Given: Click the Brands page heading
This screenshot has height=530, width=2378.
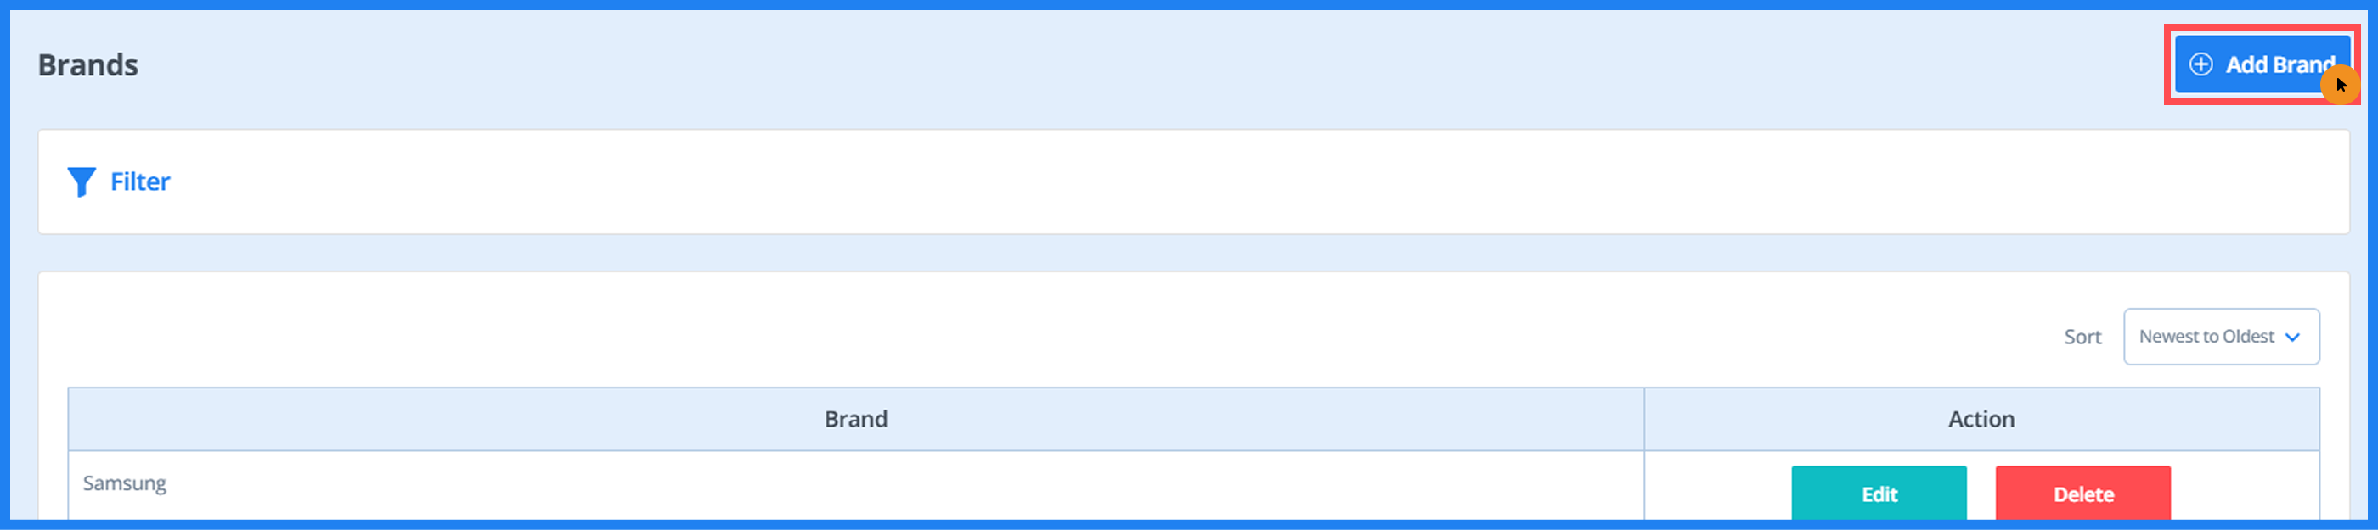Looking at the screenshot, I should click(87, 65).
